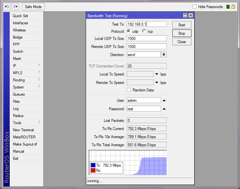Expand the Remote Tx Speed arrow
Viewport: 240px width, 189px height.
(x=157, y=83)
